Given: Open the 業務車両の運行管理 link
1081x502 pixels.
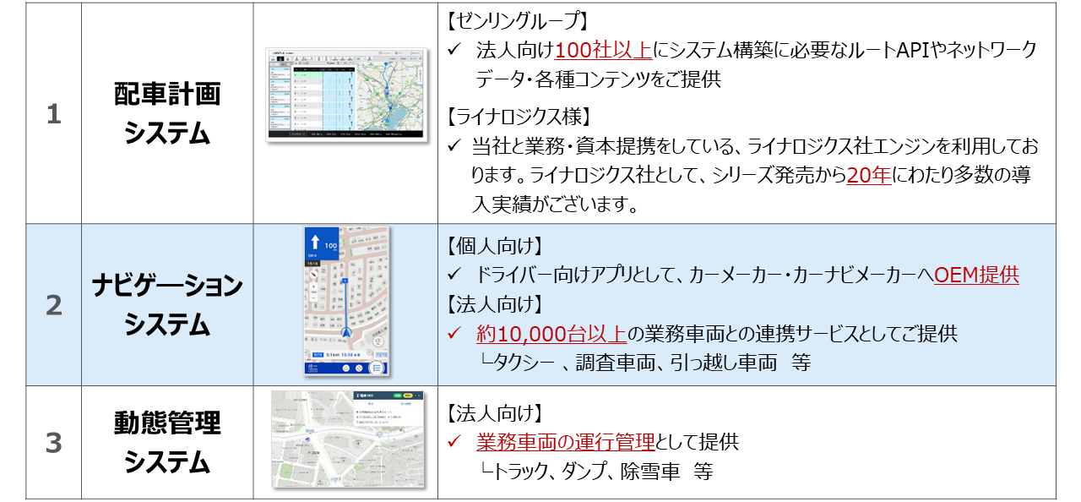Looking at the screenshot, I should point(565,442).
